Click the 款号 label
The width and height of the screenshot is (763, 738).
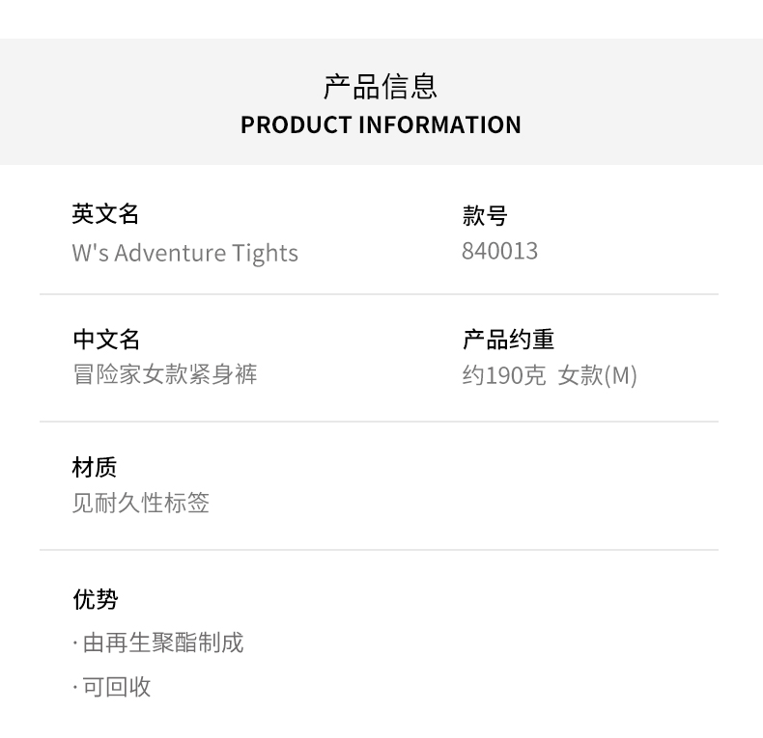(x=485, y=215)
